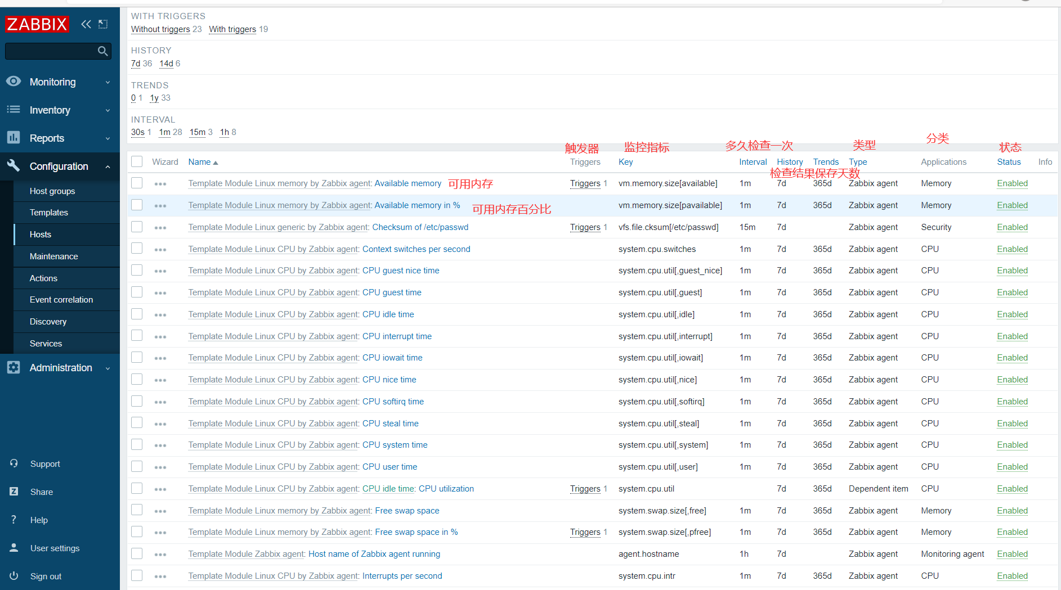The width and height of the screenshot is (1061, 590).
Task: Open wizard dots for CPU iowait time
Action: tap(160, 358)
